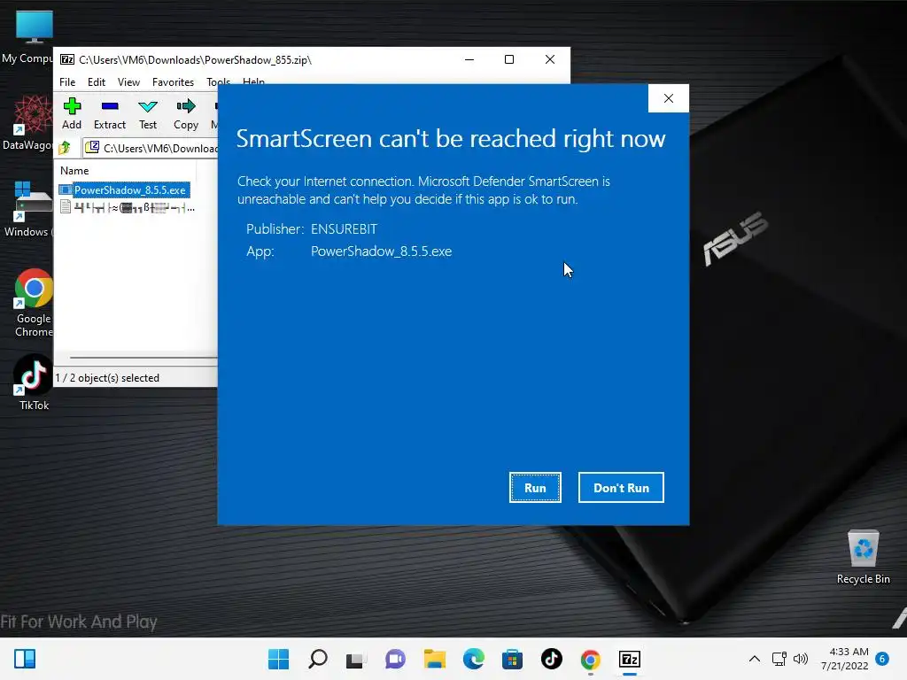Open the File menu in 7-Zip
The height and width of the screenshot is (680, 907).
pyautogui.click(x=67, y=82)
